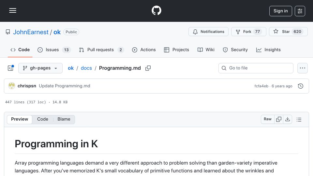Click the chrispsn avatar image

click(12, 86)
